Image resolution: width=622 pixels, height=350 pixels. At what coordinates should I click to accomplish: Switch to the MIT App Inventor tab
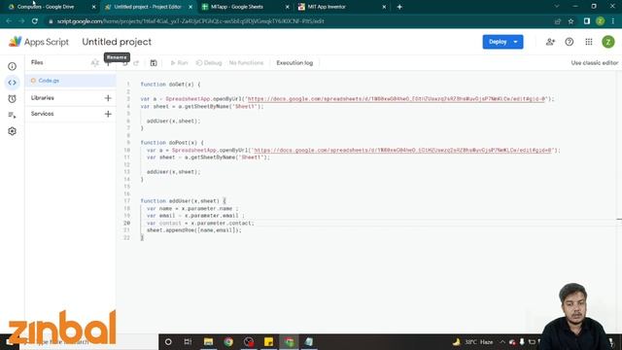pos(327,7)
